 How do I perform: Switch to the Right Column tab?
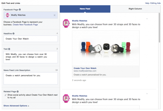point(136,9)
